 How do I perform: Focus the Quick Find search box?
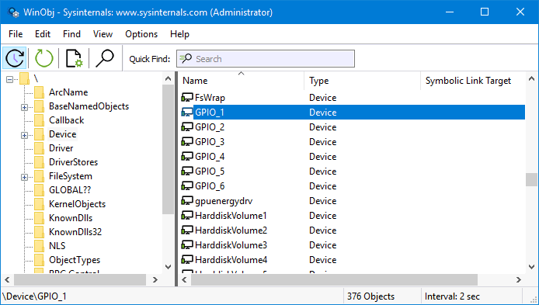(x=266, y=59)
